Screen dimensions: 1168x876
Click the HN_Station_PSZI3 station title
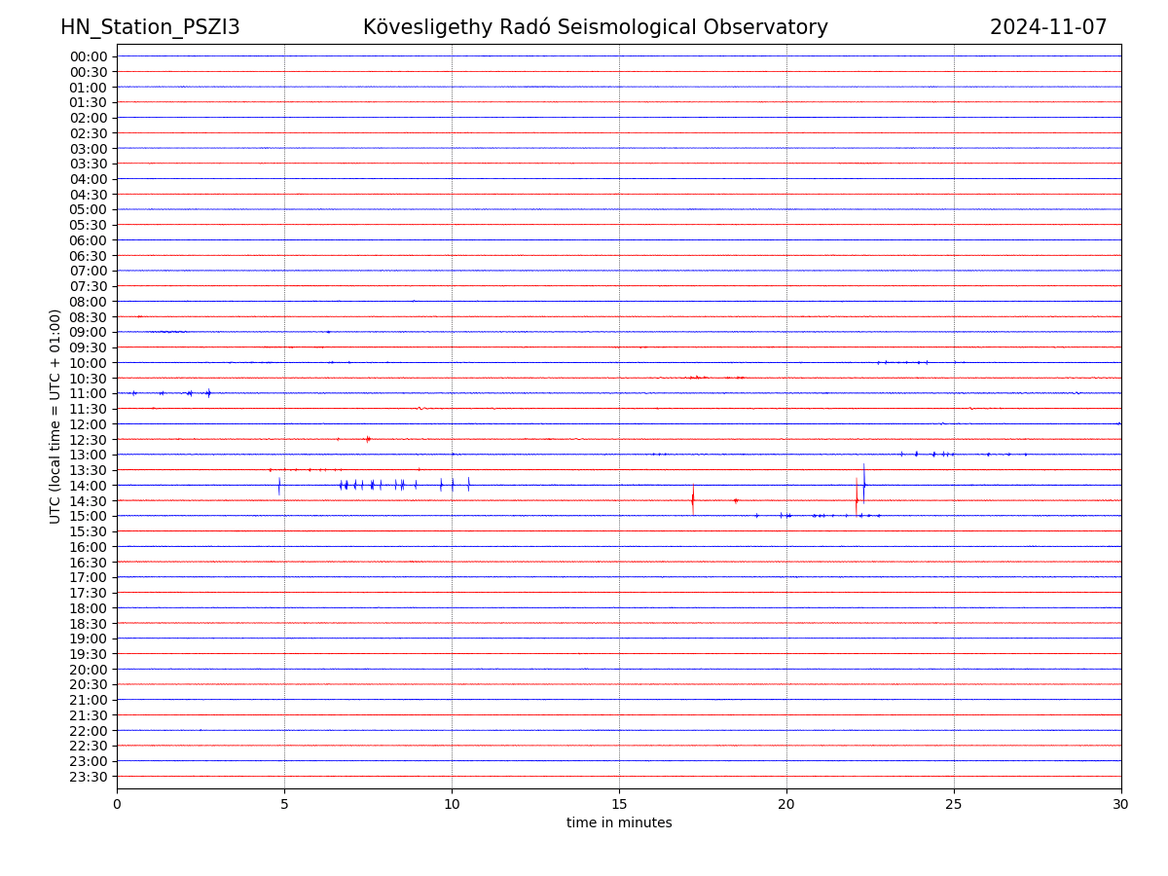click(150, 27)
